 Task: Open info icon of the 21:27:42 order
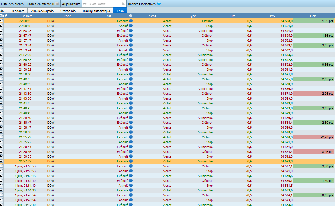coord(131,161)
